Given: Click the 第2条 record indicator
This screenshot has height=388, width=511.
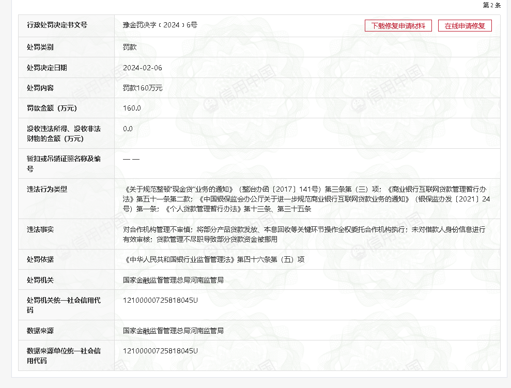Looking at the screenshot, I should point(491,5).
